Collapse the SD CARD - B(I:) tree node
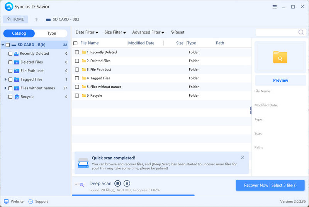 click(x=3, y=45)
